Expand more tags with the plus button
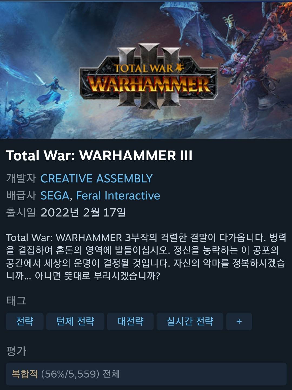Viewport: 292px width, 390px height. click(239, 321)
